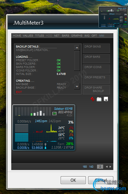This screenshot has height=194, width=128.
Task: Open the TITLES tab
Action: (x=39, y=36)
